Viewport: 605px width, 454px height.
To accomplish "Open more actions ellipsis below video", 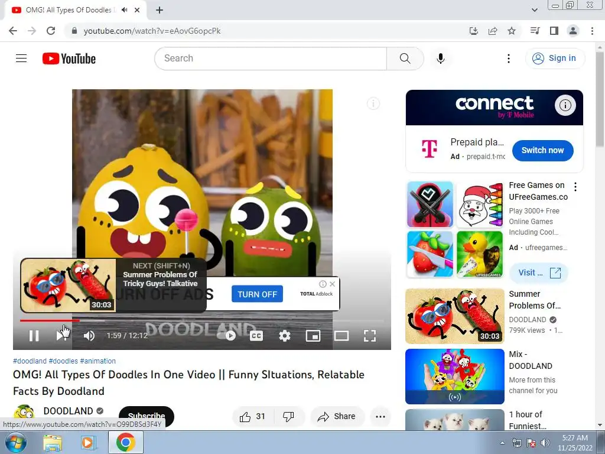I will click(x=380, y=417).
